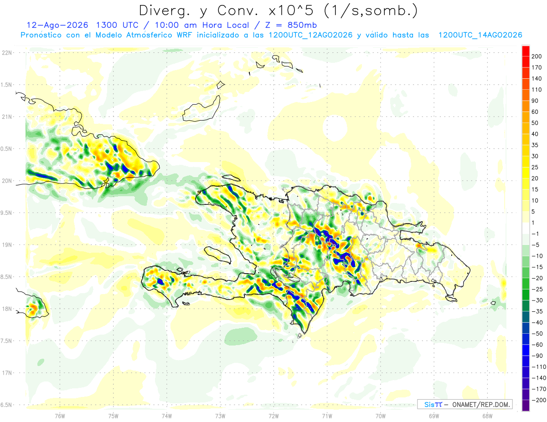Screen dimensions: 547x422
Task: Click the positive "60" colorbar label
Action: pyautogui.click(x=536, y=112)
